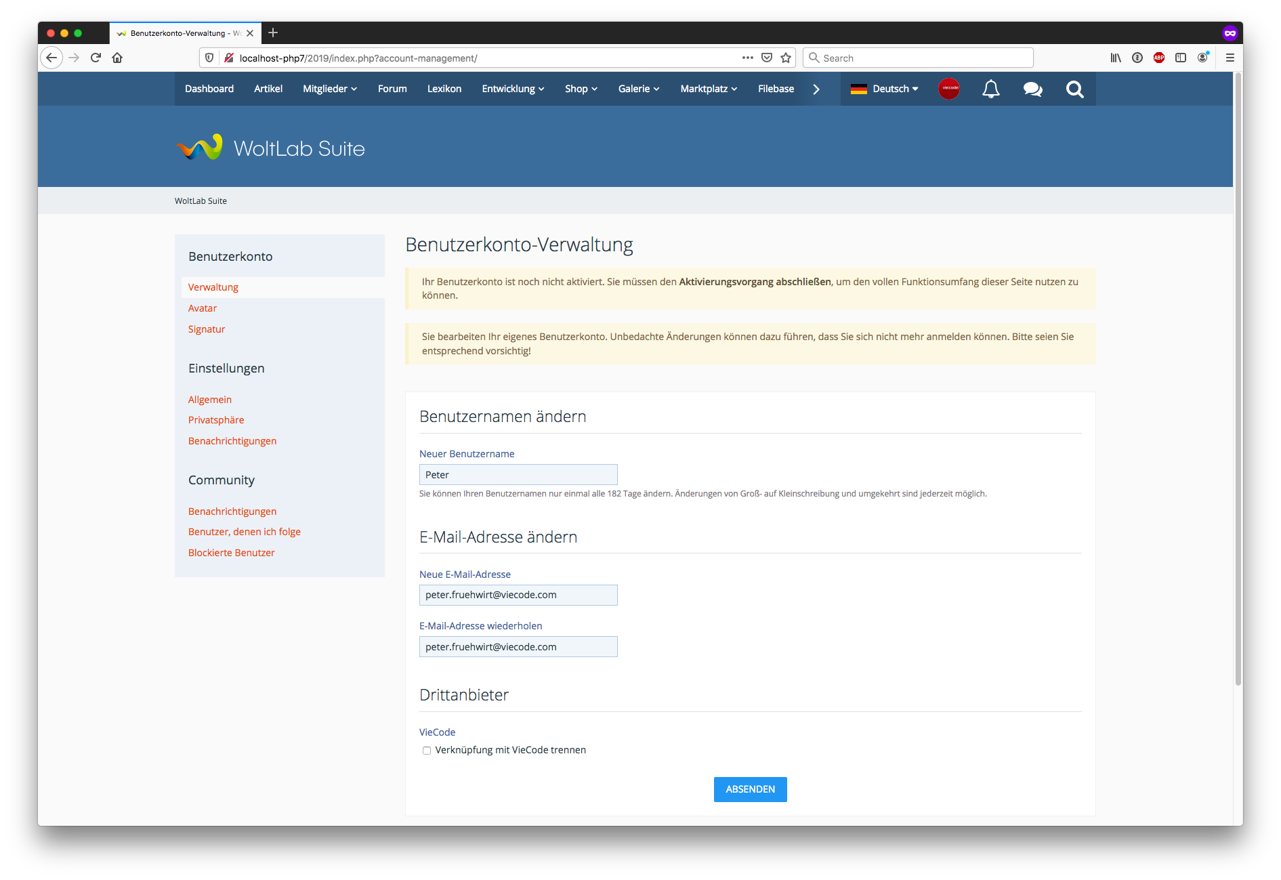The height and width of the screenshot is (880, 1281).
Task: Show more menu items with right chevron
Action: [x=816, y=89]
